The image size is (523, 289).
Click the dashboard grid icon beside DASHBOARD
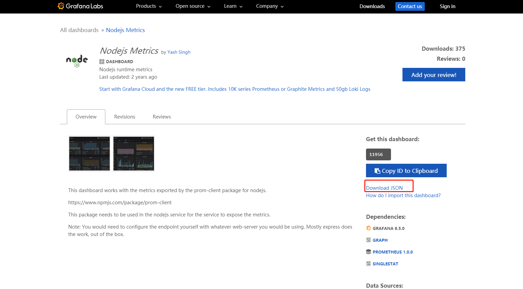tap(102, 61)
